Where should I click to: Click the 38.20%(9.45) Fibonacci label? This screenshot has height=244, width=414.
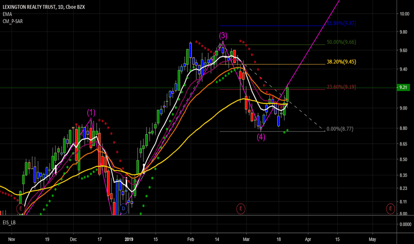[x=342, y=62]
